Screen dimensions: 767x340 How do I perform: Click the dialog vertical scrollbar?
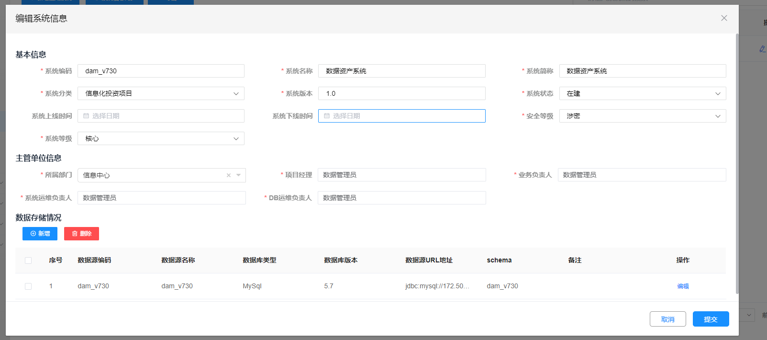(737, 163)
